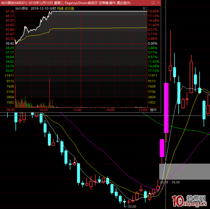Select the 40.55 price label
This screenshot has height=209, width=210.
tap(10, 39)
